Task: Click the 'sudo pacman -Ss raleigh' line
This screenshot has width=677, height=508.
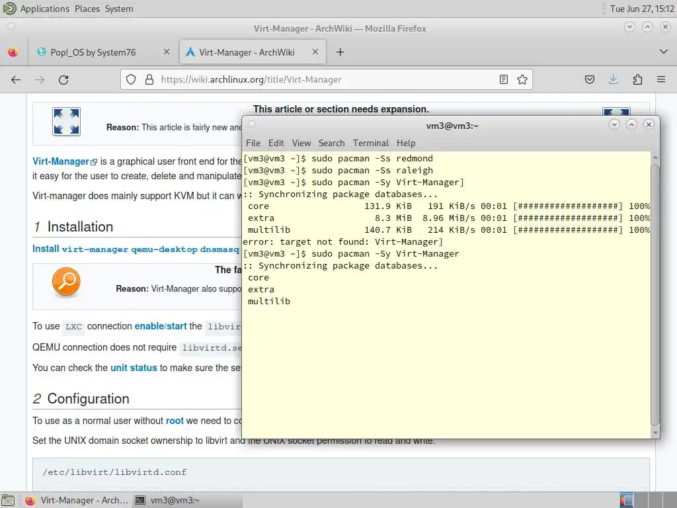Action: pos(338,171)
